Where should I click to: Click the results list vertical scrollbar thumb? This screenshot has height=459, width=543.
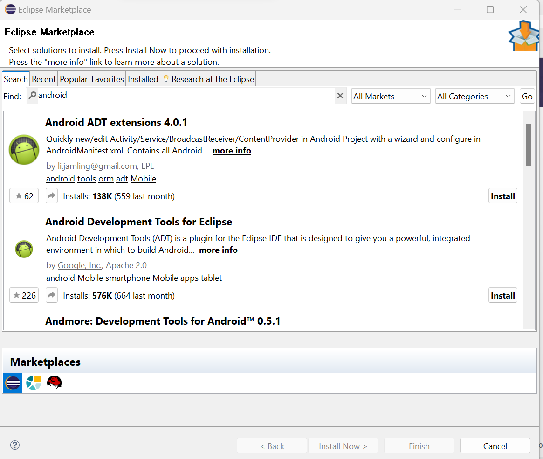529,145
